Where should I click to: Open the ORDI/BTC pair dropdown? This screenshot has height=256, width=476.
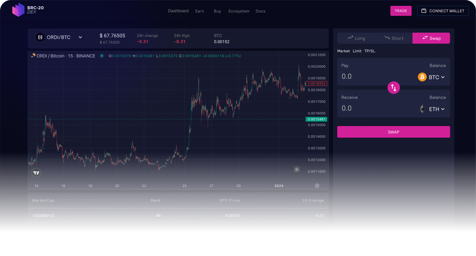pyautogui.click(x=80, y=37)
